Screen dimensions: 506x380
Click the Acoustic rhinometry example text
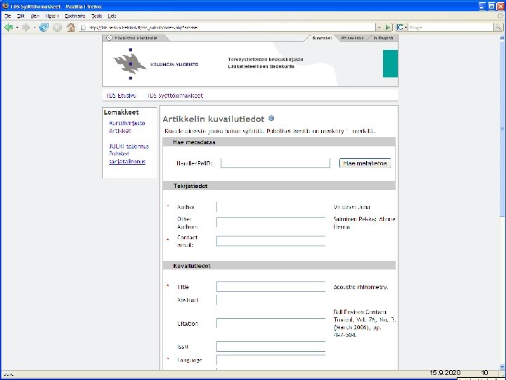[x=361, y=287]
